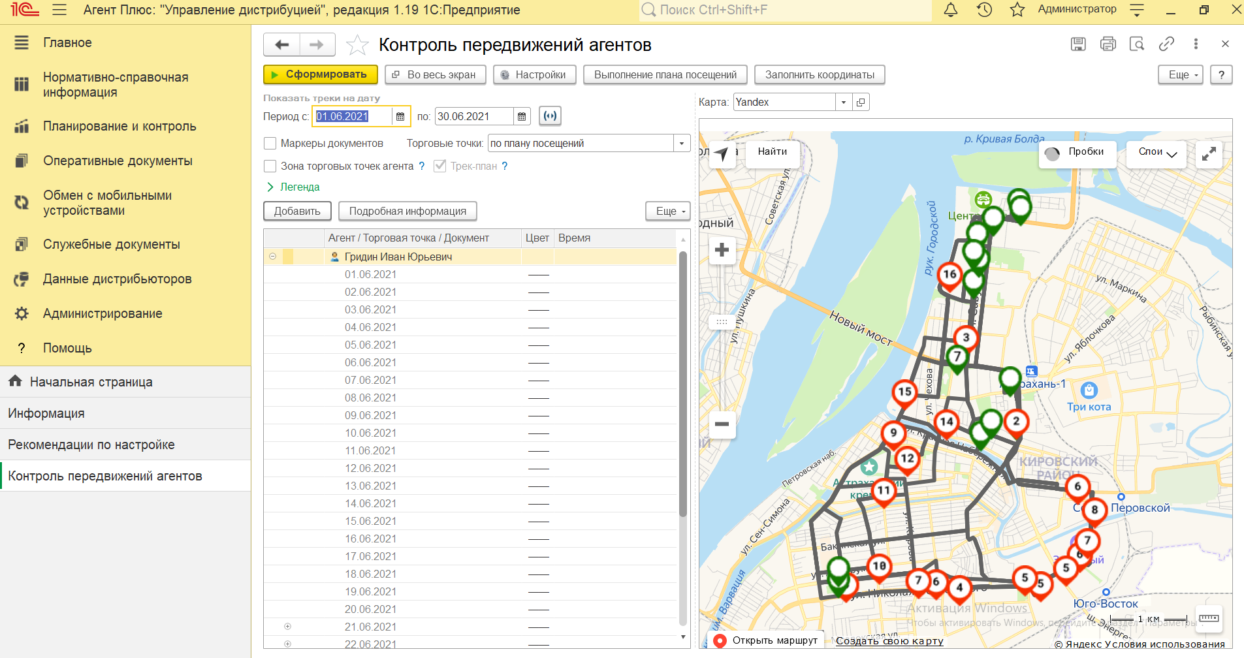Open favorites star in title bar
1244x658 pixels.
(x=1017, y=10)
